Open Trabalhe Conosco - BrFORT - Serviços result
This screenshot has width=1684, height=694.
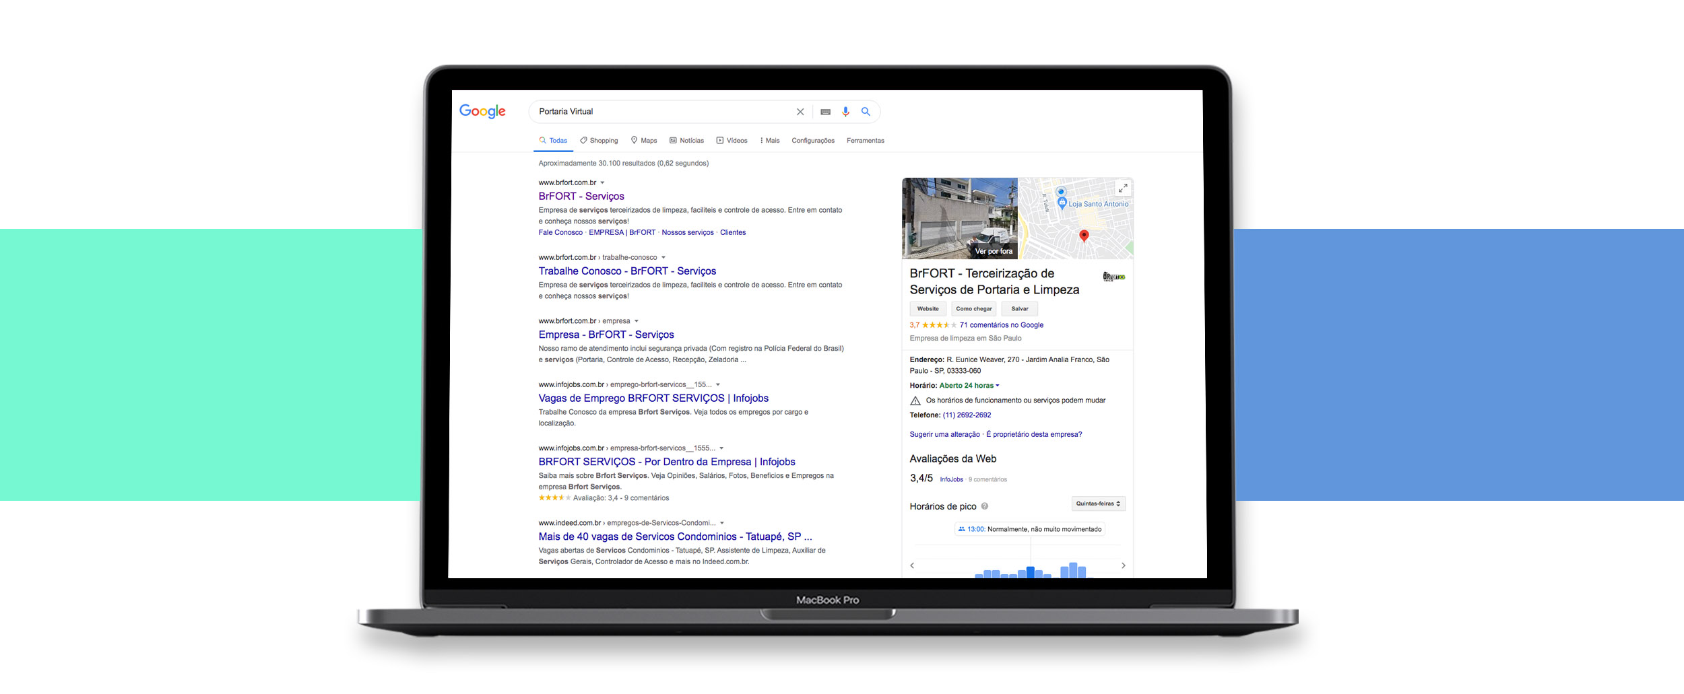627,271
